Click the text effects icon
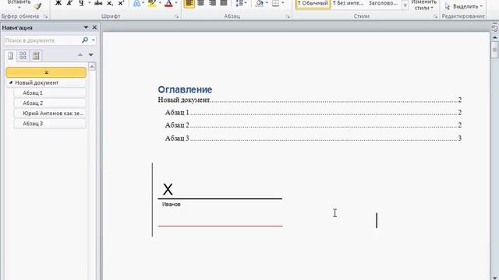The width and height of the screenshot is (499, 280). coord(136,3)
